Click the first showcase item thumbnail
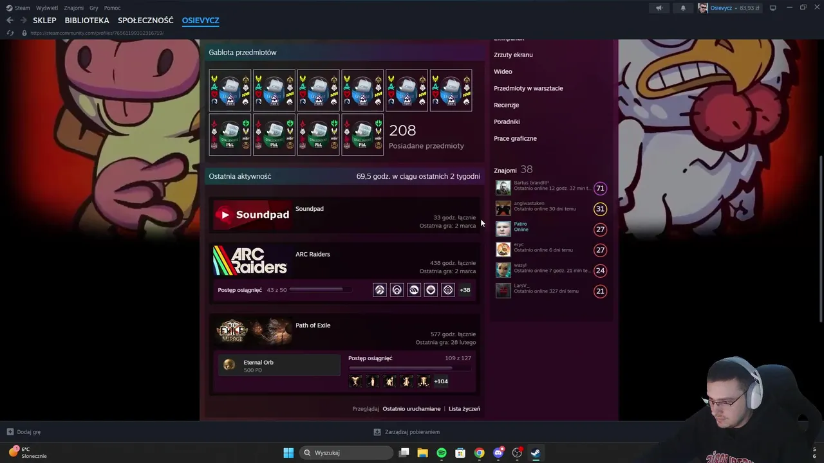This screenshot has height=463, width=824. [x=230, y=91]
